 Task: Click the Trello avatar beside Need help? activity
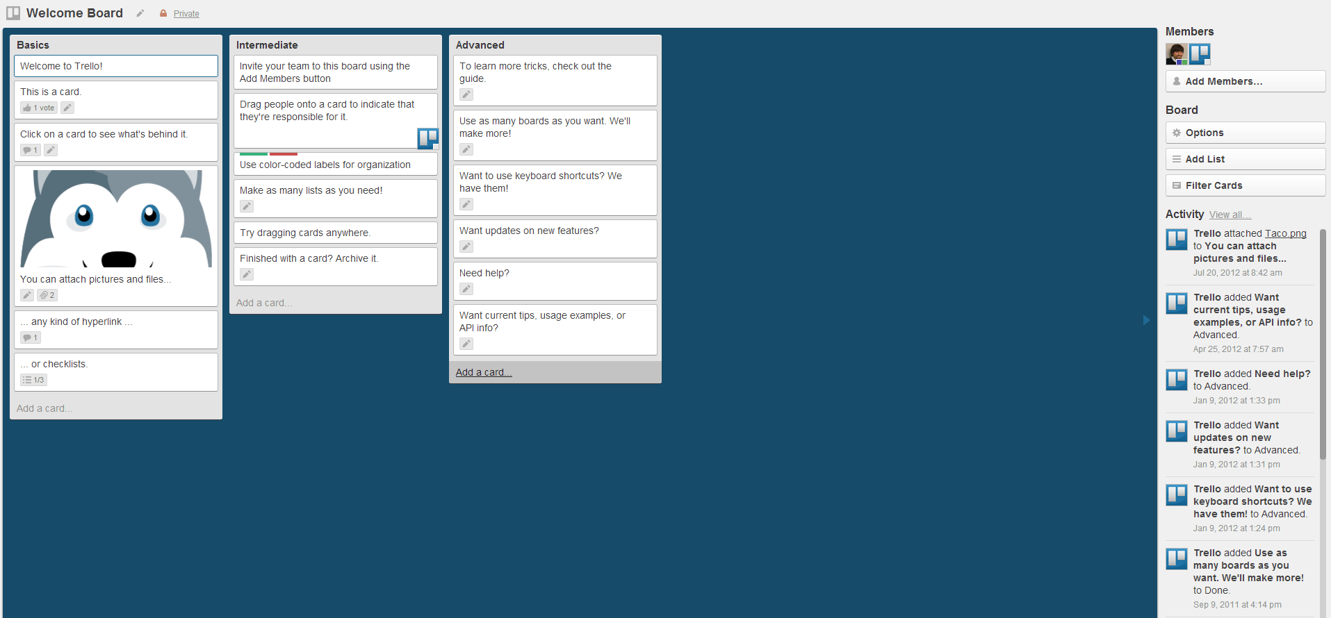pos(1177,380)
